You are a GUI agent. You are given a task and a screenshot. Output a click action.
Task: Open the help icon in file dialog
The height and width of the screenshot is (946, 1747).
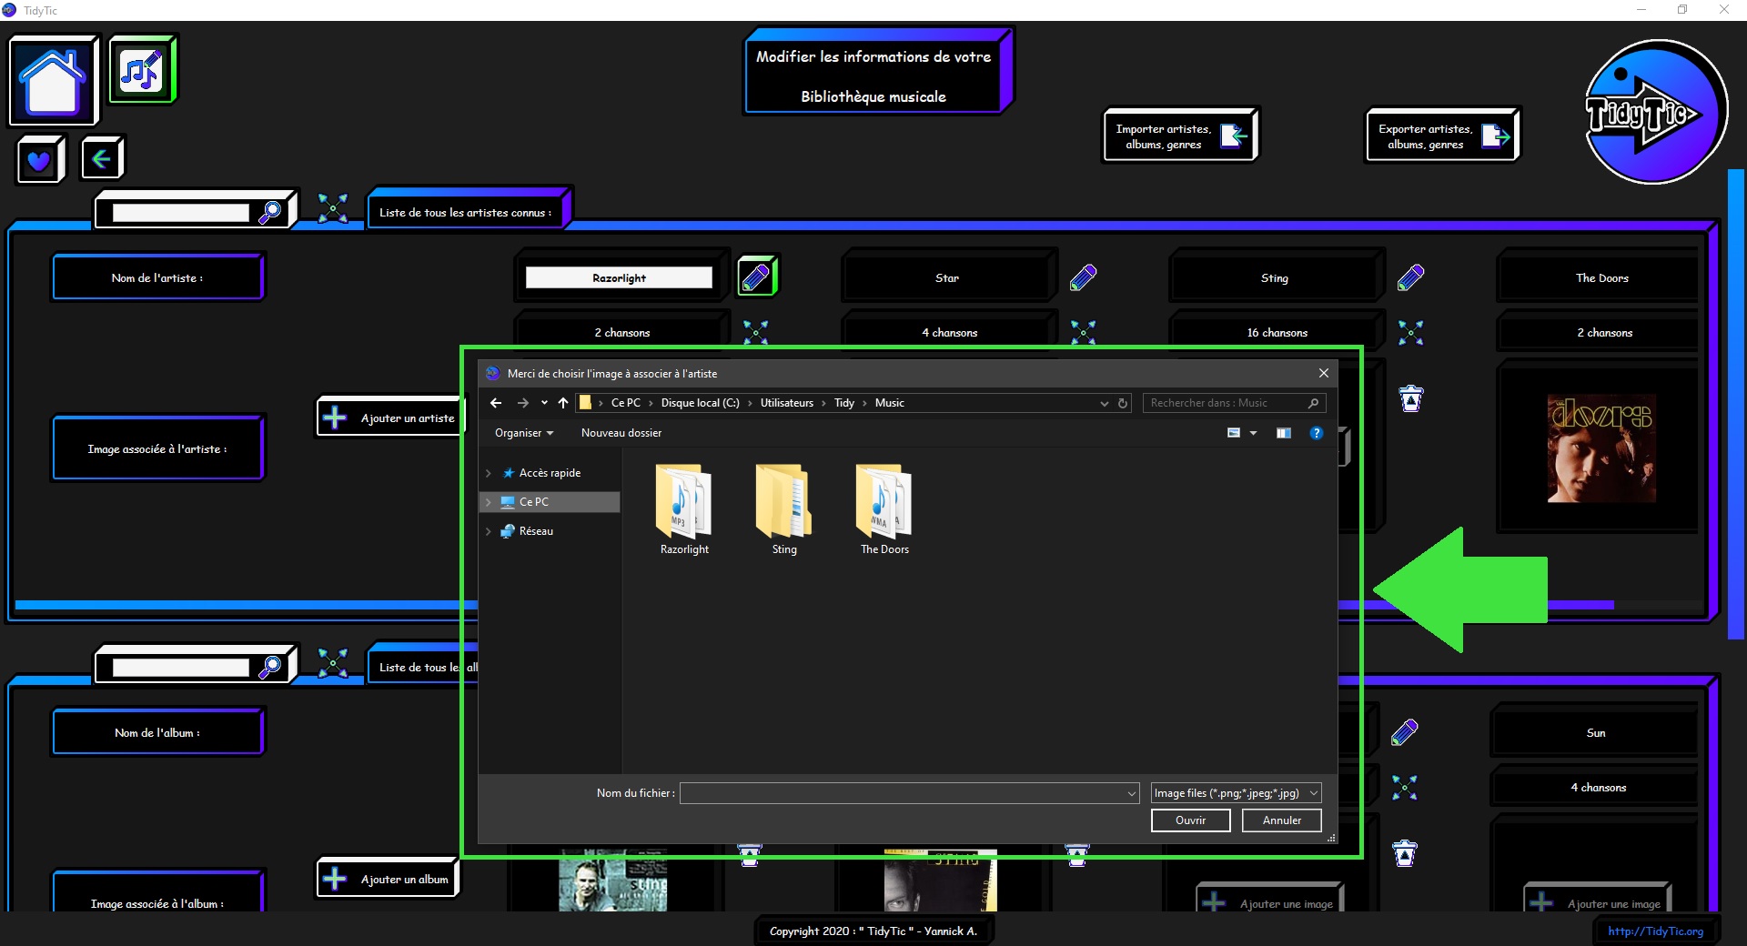[x=1316, y=433]
